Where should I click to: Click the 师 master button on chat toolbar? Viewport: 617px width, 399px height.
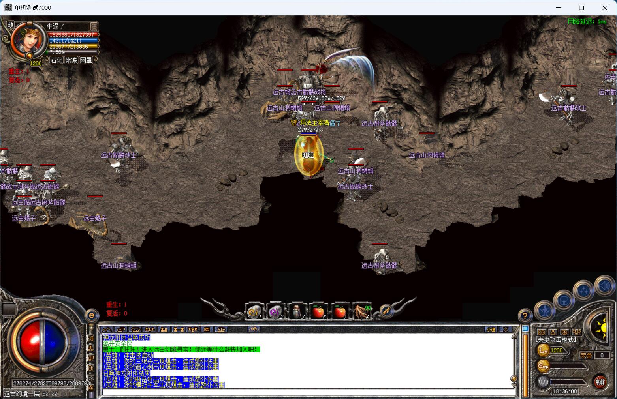pos(253,329)
